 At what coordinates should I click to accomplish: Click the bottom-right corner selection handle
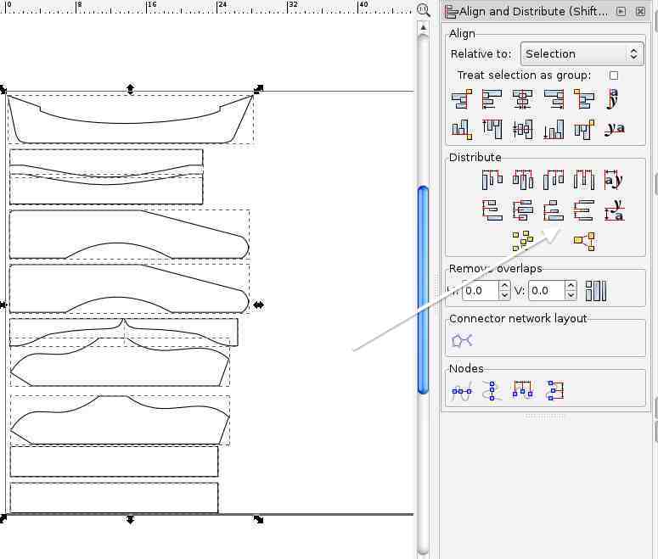258,519
